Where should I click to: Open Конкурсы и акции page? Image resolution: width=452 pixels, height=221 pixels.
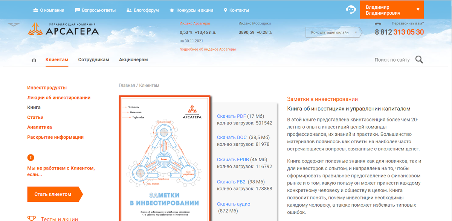click(x=195, y=10)
